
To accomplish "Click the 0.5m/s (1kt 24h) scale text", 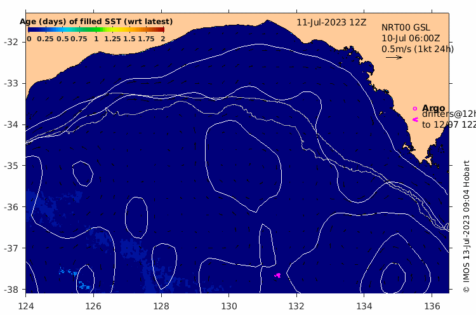I will point(418,49).
